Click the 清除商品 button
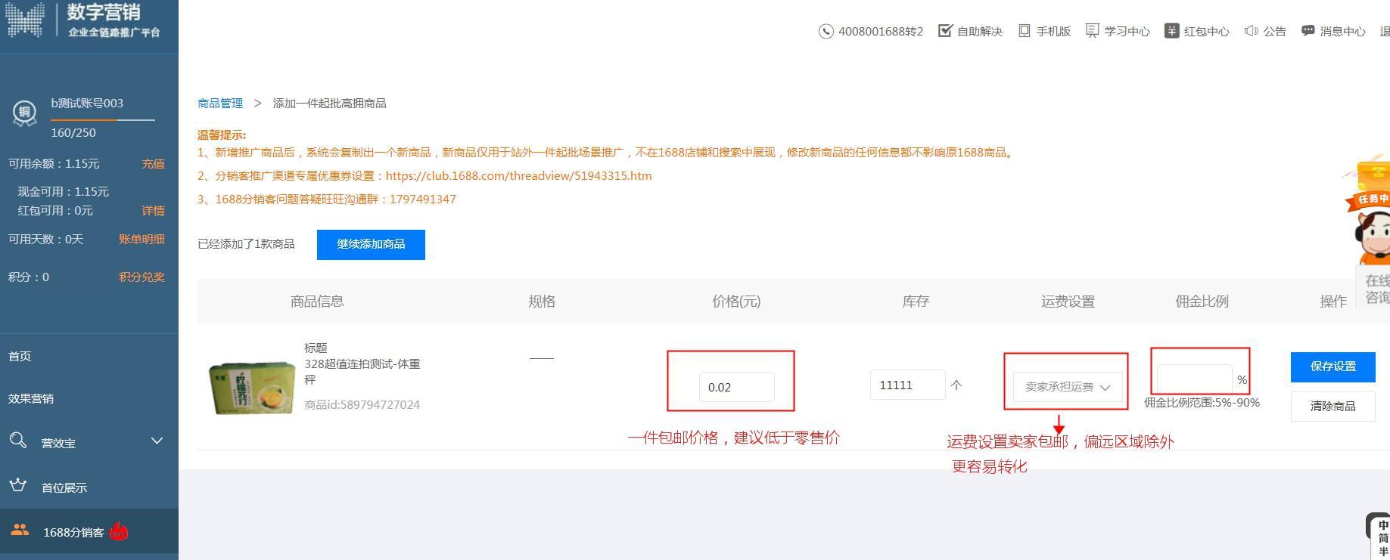 [x=1332, y=407]
